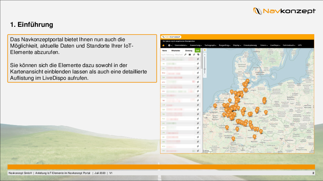
Task: Select the Einsatzplanung menu item
Action: click(x=250, y=45)
